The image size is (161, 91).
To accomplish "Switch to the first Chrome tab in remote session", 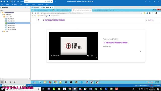I will pos(41,10).
